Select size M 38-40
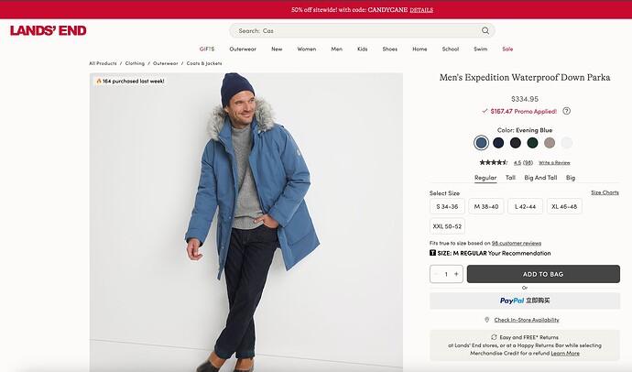Image resolution: width=632 pixels, height=372 pixels. pyautogui.click(x=486, y=206)
